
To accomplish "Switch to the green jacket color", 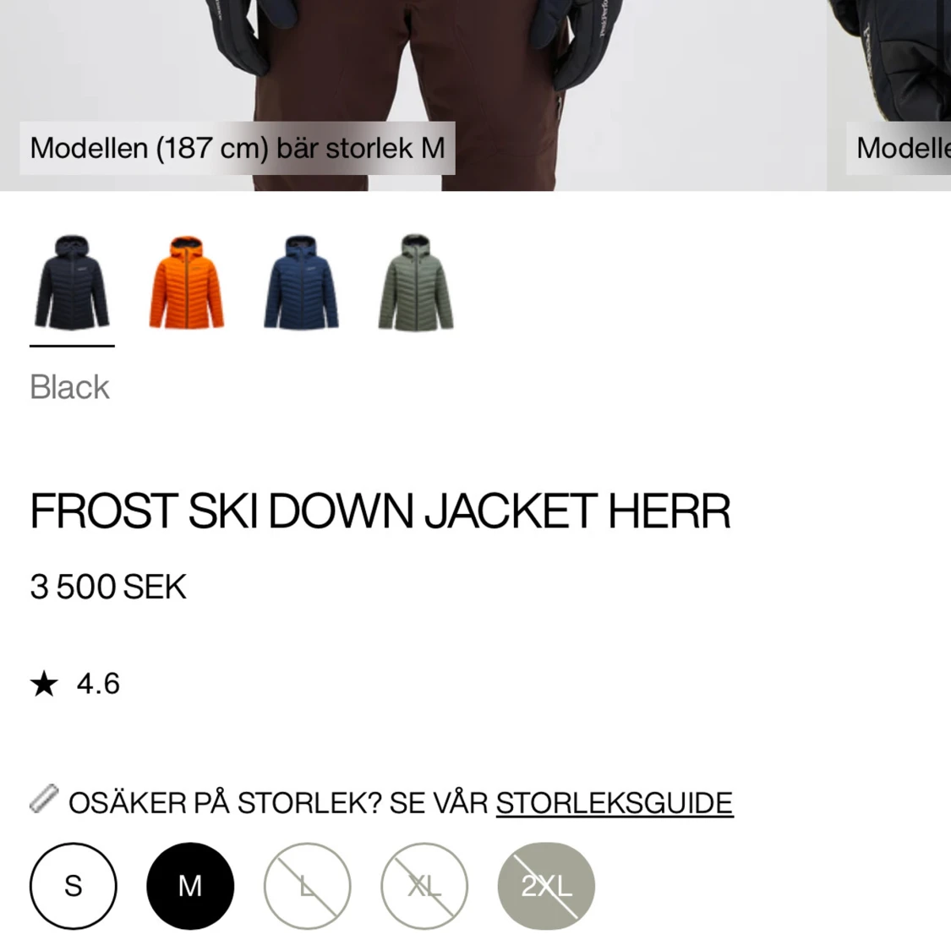I will pyautogui.click(x=415, y=282).
